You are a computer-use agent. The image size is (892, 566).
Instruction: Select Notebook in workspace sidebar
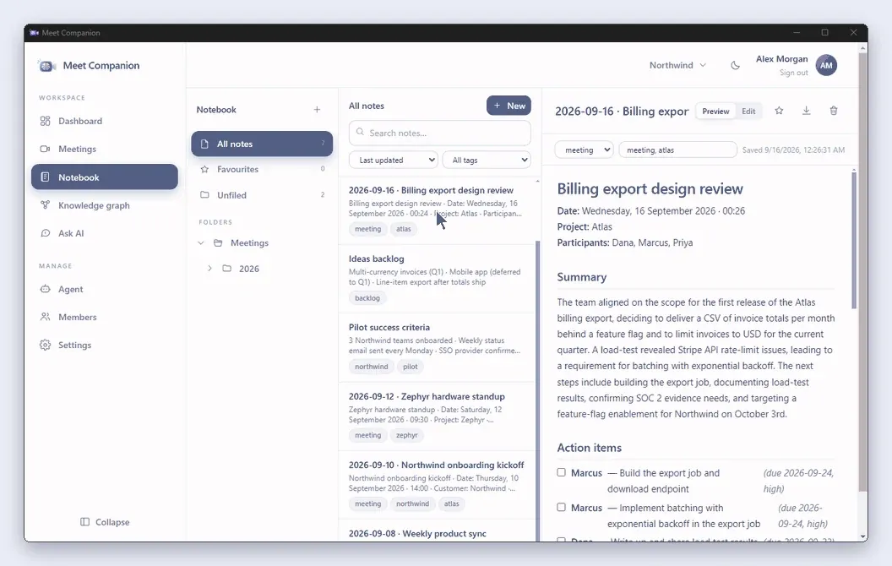[x=105, y=177]
